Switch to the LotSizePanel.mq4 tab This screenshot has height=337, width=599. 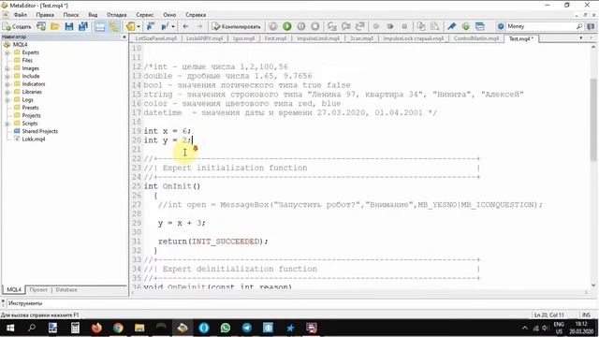pyautogui.click(x=156, y=38)
